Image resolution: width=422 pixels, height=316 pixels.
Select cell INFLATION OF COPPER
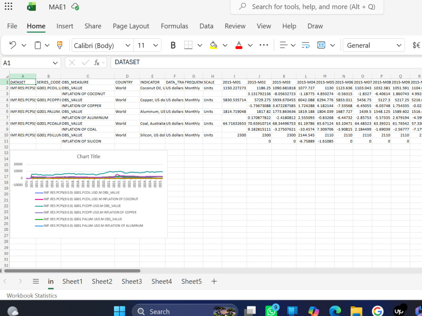[x=88, y=106]
